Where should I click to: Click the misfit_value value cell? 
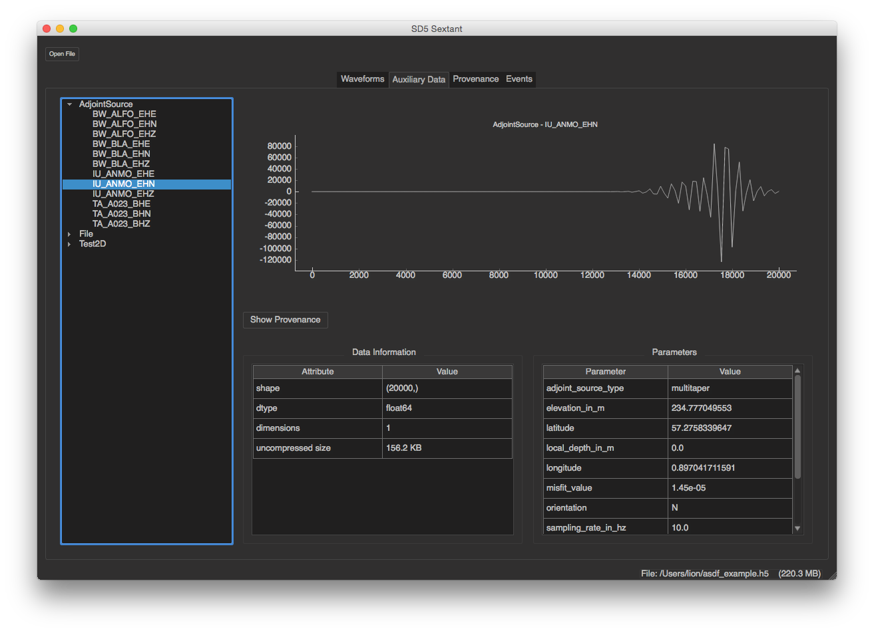pos(730,488)
